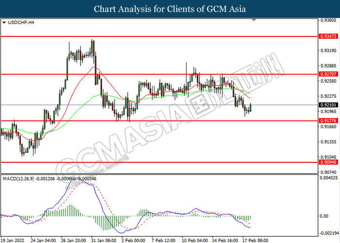Click the 24 Jan 04:00 time label
Screen dimensions: 340x243
pos(43,241)
